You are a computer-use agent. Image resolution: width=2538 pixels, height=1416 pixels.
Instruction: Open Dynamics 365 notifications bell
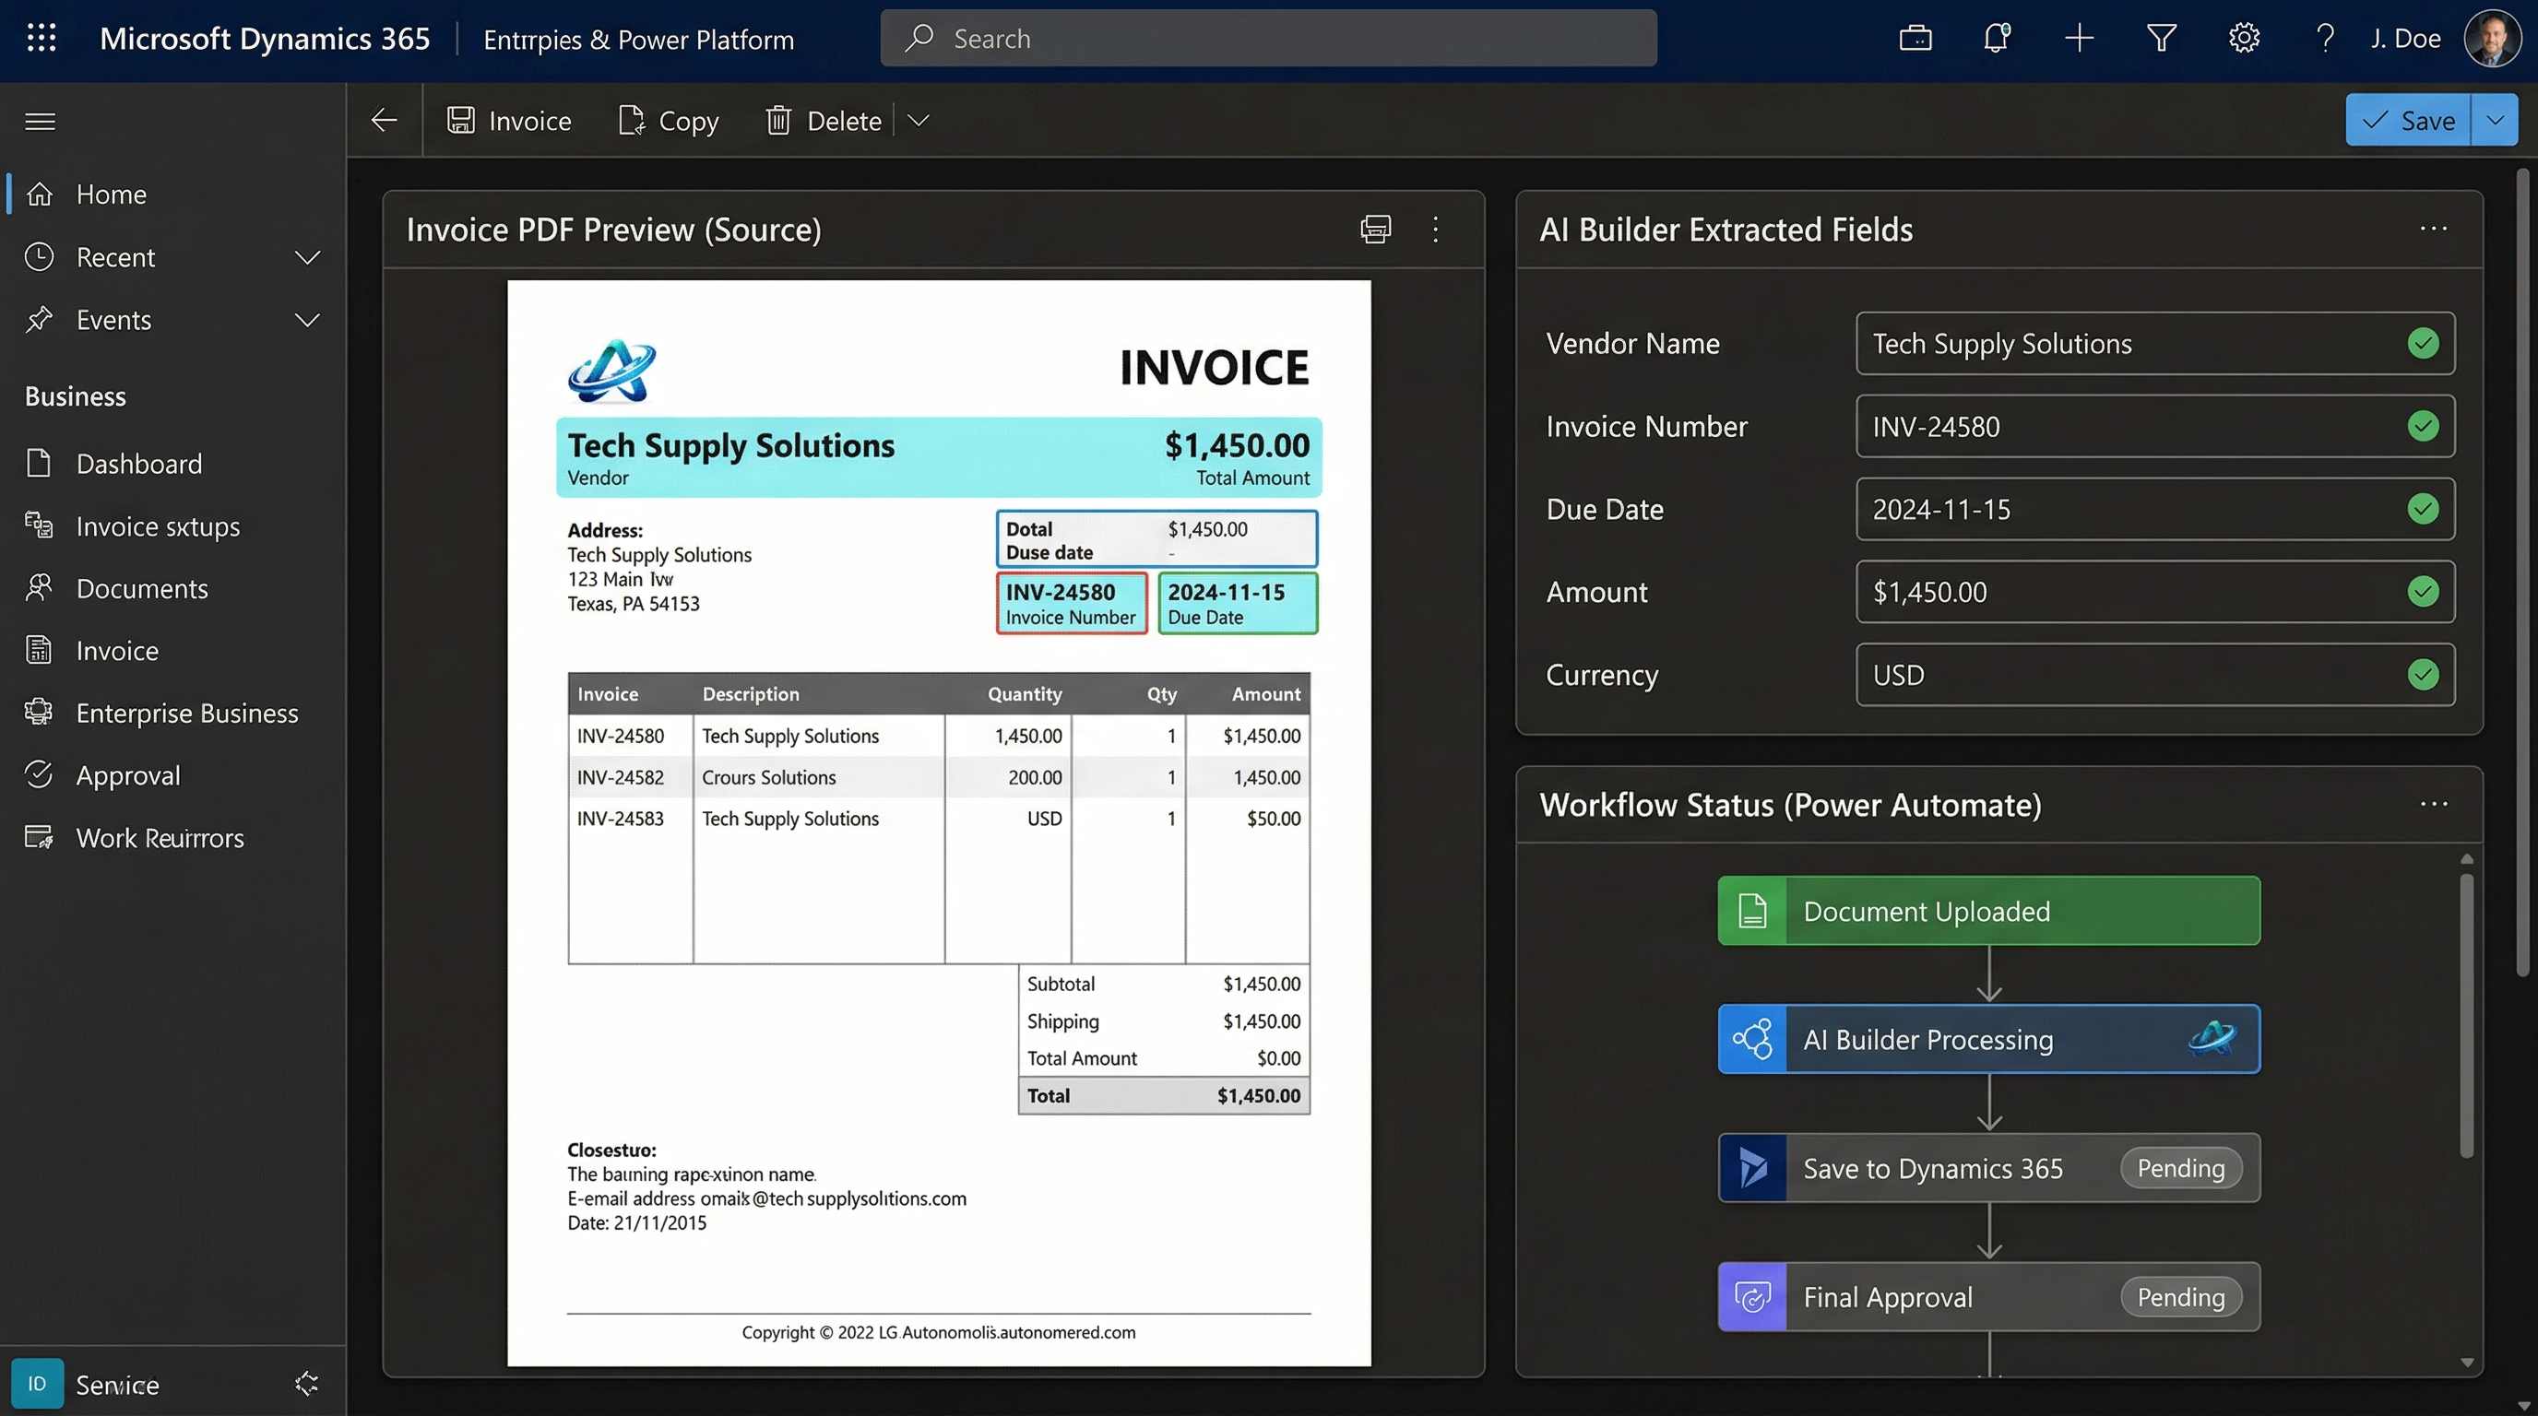tap(1996, 38)
